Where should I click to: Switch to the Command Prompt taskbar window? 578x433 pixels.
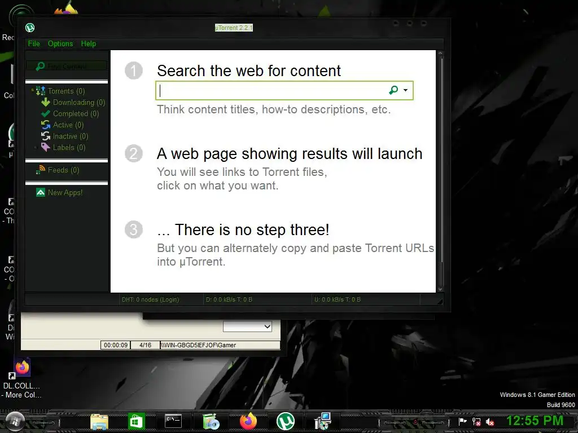[x=173, y=421]
